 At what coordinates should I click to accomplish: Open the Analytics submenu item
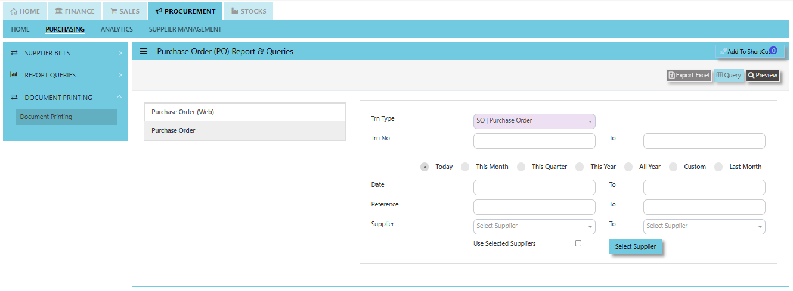(x=117, y=29)
